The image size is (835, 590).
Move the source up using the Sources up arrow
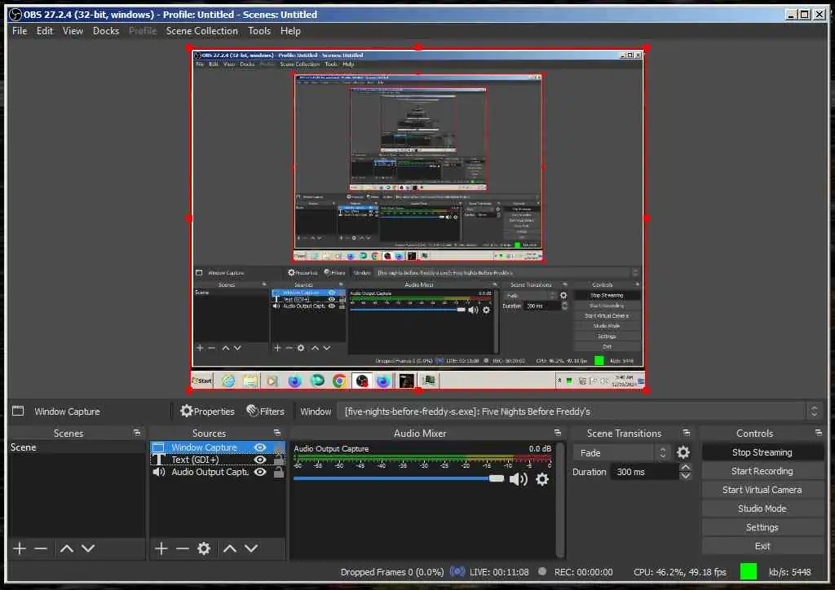click(230, 548)
